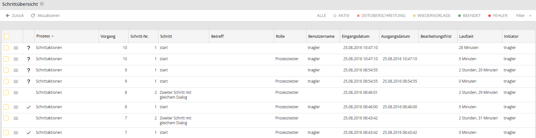
Task: Sort by Prozess column arrow
Action: pos(53,37)
